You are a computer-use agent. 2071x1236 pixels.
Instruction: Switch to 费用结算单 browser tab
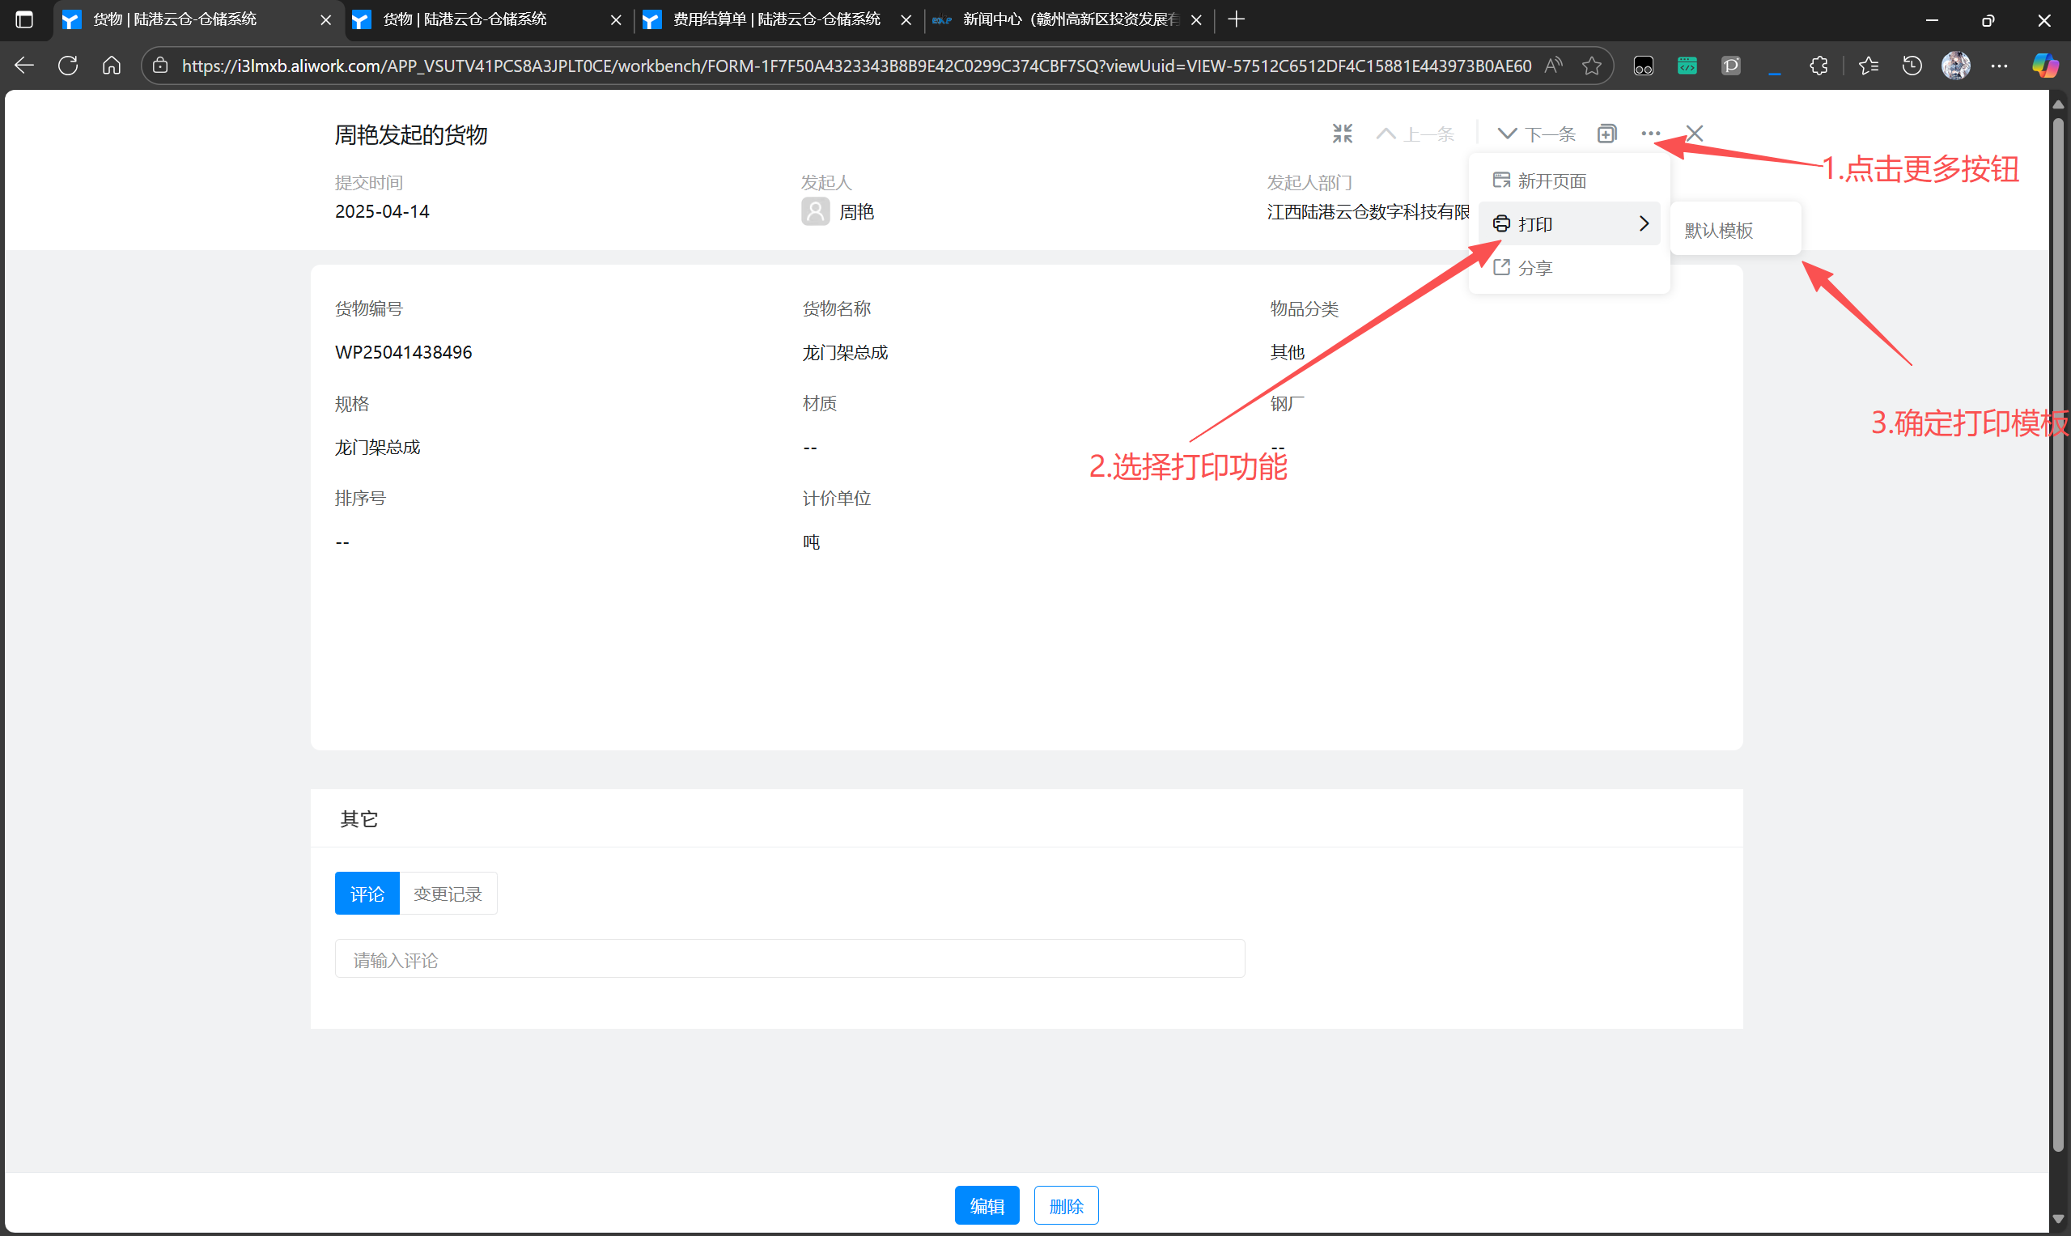776,19
